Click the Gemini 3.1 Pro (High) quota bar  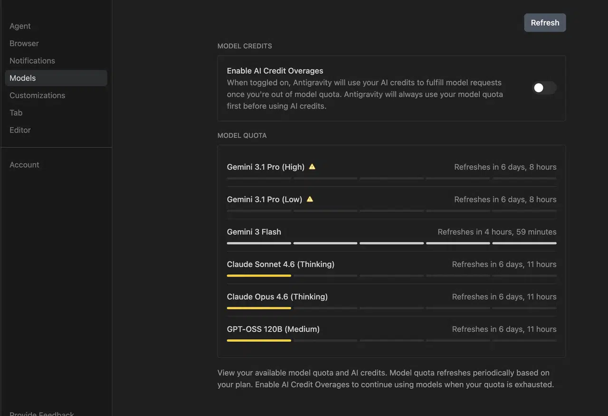click(x=391, y=178)
